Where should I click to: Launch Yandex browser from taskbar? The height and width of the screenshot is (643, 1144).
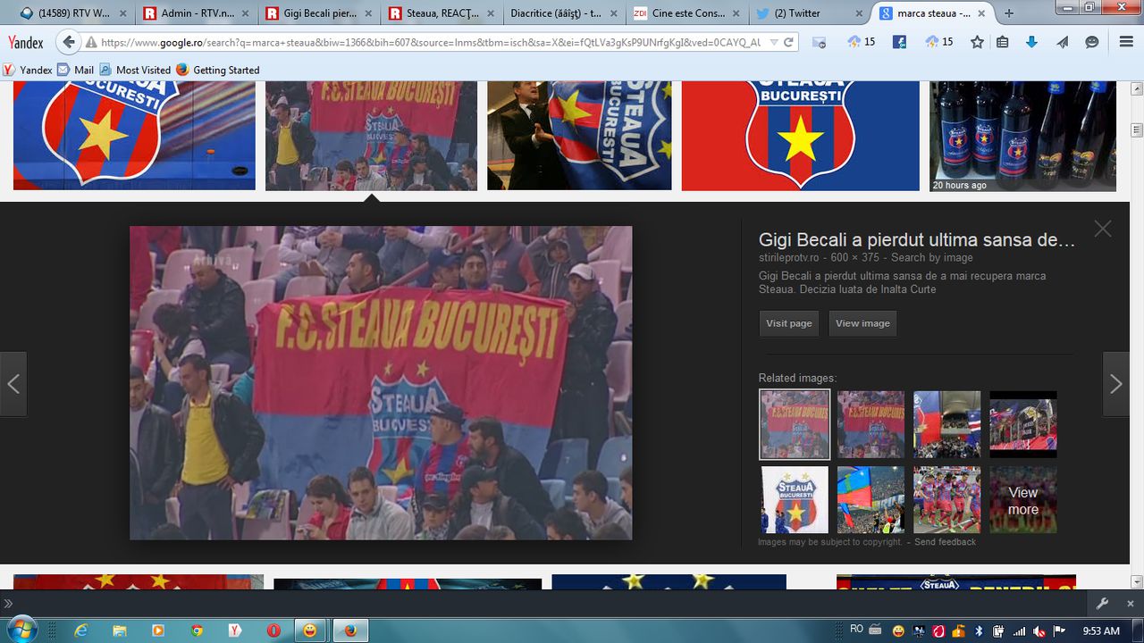coord(235,630)
